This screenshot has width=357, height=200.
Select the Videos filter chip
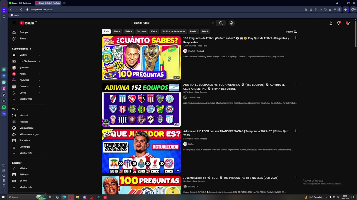pos(129,31)
